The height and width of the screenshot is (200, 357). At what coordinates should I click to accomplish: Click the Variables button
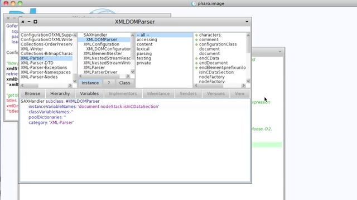tap(89, 93)
